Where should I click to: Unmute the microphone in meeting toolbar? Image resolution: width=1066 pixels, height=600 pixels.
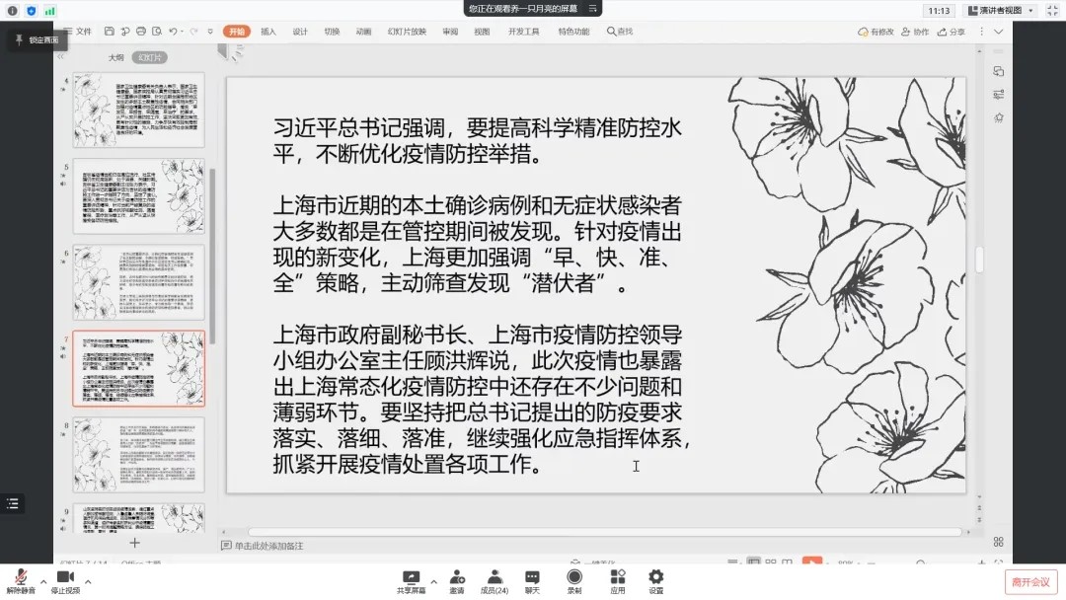(20, 578)
